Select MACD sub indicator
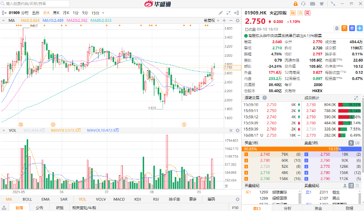Screen dimensions: 364x211 tap(119, 199)
